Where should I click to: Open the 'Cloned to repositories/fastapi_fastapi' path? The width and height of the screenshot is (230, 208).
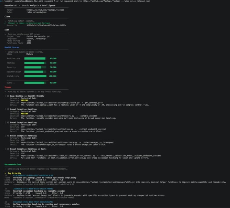click(x=29, y=23)
